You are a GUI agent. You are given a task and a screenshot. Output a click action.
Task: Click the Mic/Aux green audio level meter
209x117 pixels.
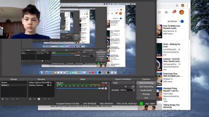[x=82, y=84]
